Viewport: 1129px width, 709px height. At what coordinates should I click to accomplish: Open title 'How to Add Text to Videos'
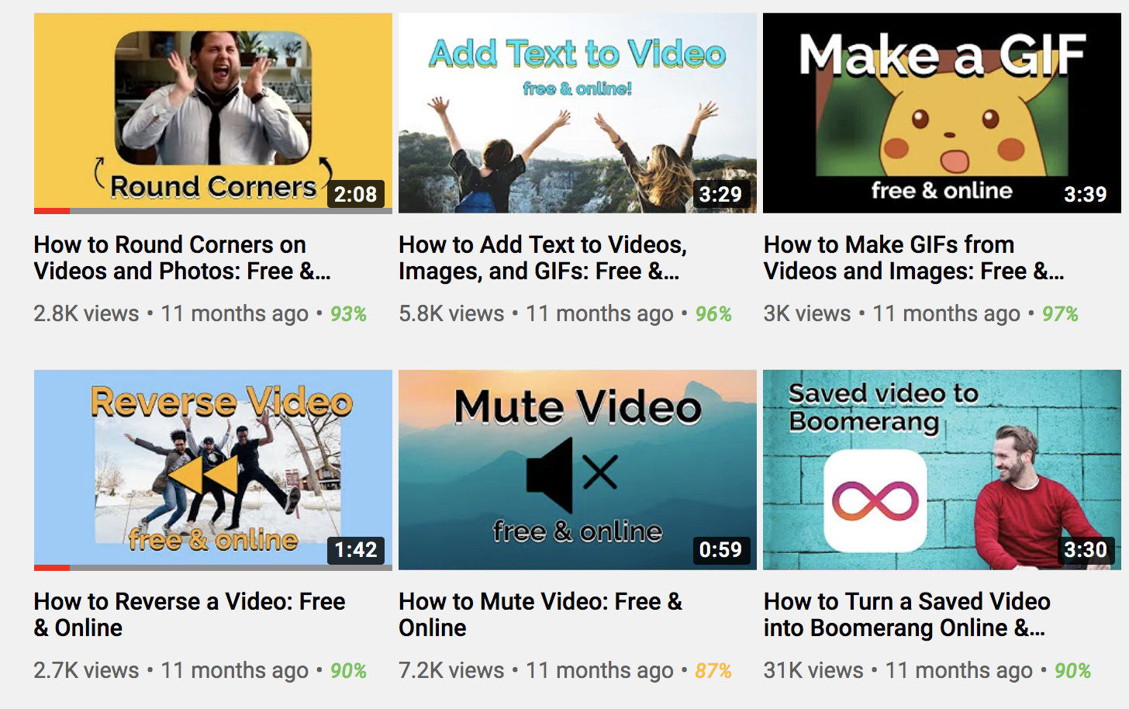click(x=542, y=258)
